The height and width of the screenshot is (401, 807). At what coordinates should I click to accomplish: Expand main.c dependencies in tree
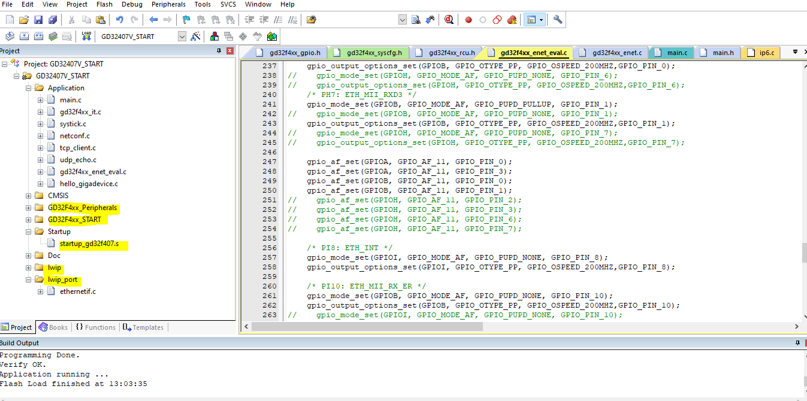[x=41, y=100]
